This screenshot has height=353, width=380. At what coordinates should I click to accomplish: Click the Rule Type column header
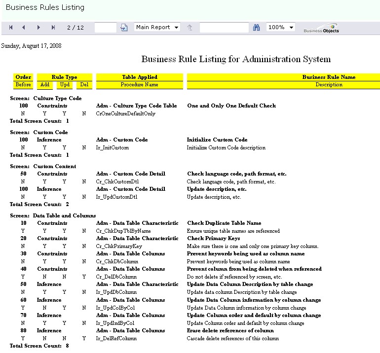click(x=65, y=77)
